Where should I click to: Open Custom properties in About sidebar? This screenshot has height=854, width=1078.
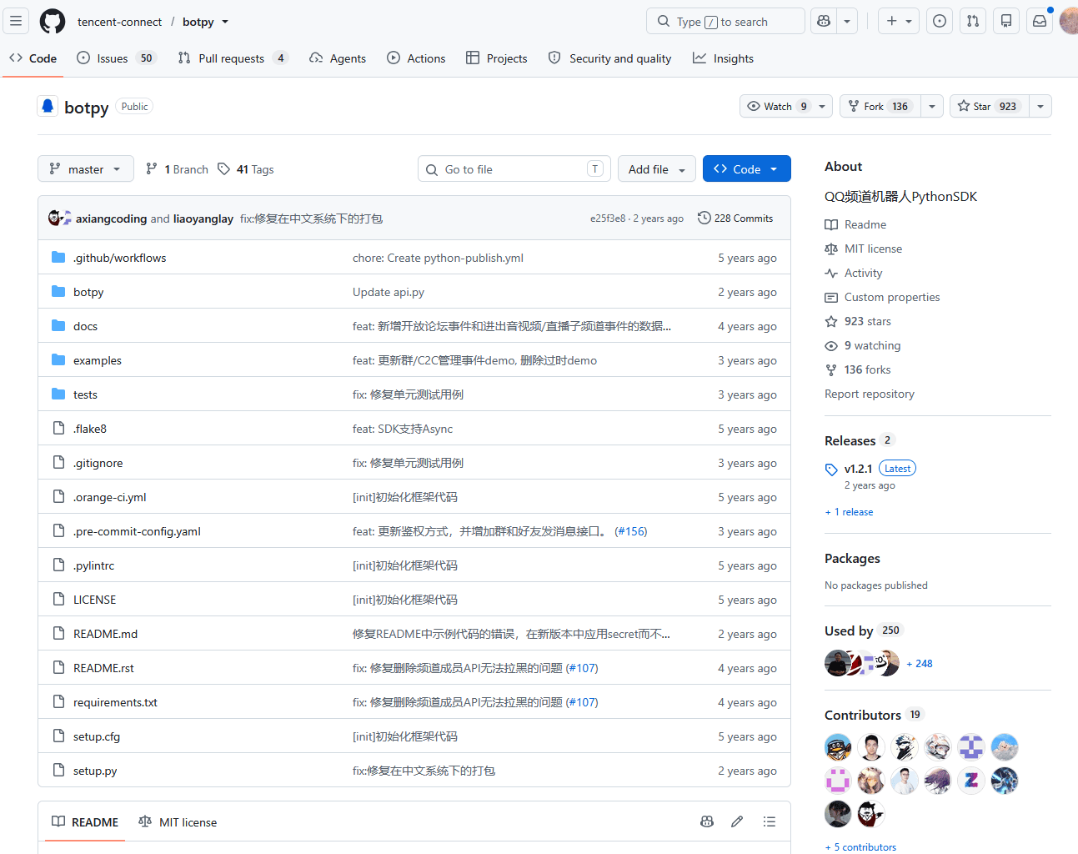click(x=882, y=297)
